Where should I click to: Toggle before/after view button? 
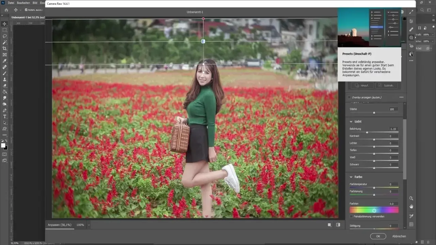tap(338, 225)
